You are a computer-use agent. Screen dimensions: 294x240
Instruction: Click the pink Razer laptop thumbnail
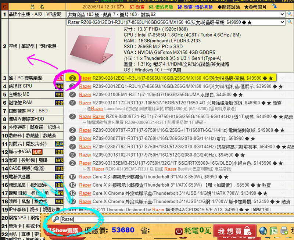click(91, 50)
